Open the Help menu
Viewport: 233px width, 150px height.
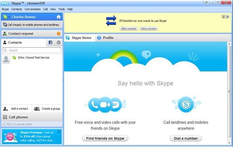(x=70, y=9)
